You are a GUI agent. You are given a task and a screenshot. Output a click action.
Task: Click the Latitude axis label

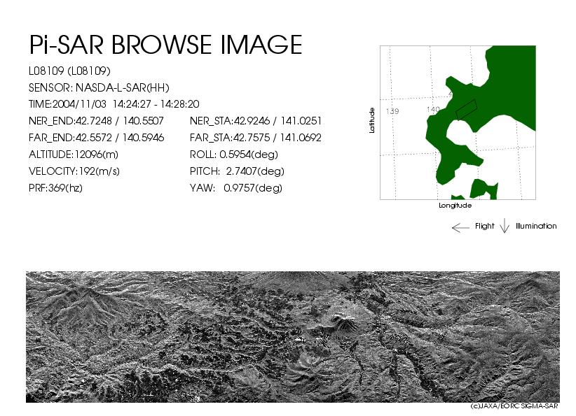tap(372, 120)
